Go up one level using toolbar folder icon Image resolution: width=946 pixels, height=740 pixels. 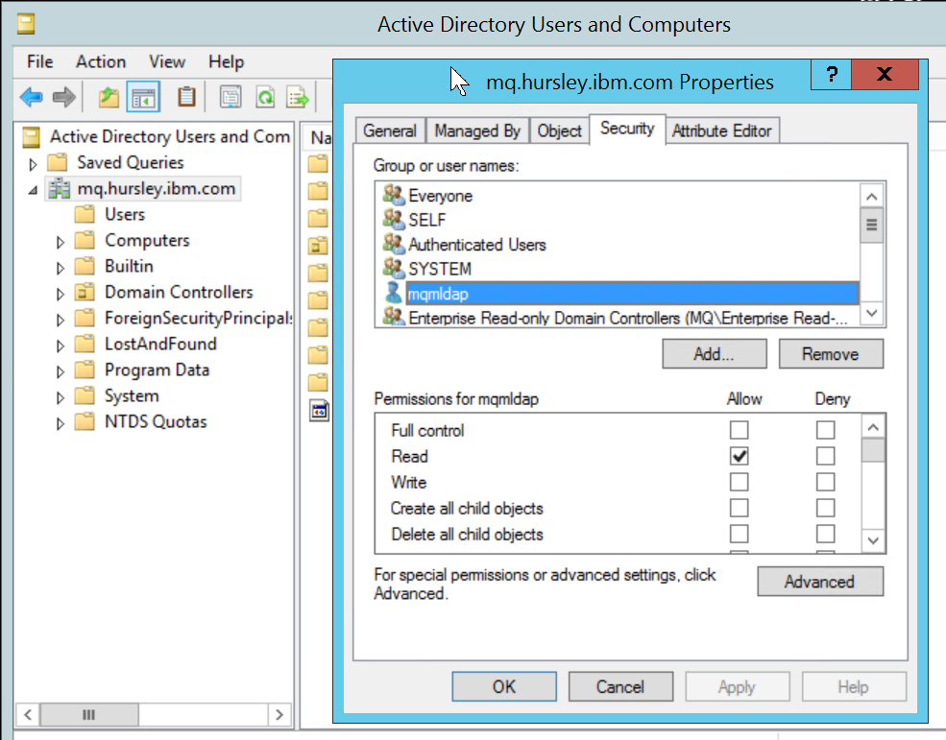click(x=109, y=97)
